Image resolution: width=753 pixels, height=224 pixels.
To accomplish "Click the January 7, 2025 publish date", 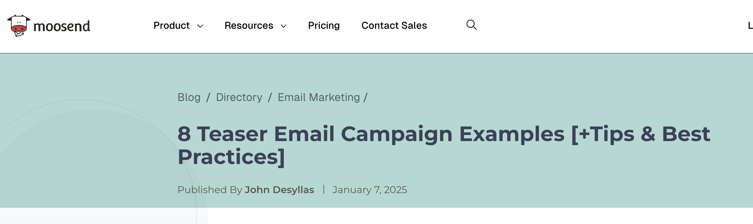I will click(369, 190).
